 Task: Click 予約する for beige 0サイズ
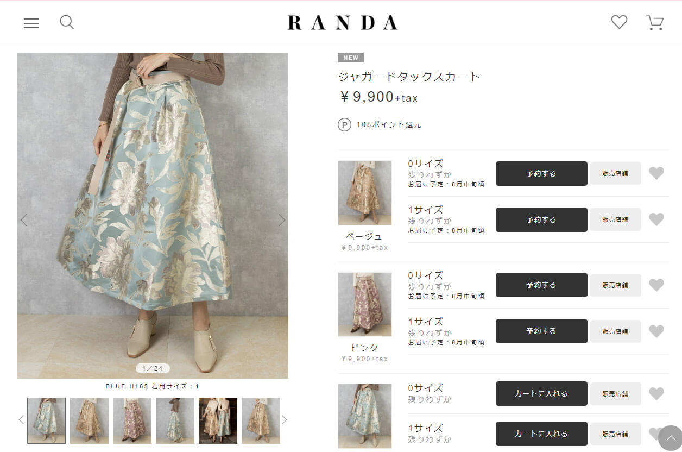pos(541,174)
